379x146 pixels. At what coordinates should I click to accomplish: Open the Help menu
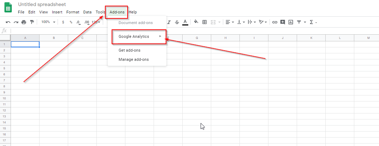133,12
